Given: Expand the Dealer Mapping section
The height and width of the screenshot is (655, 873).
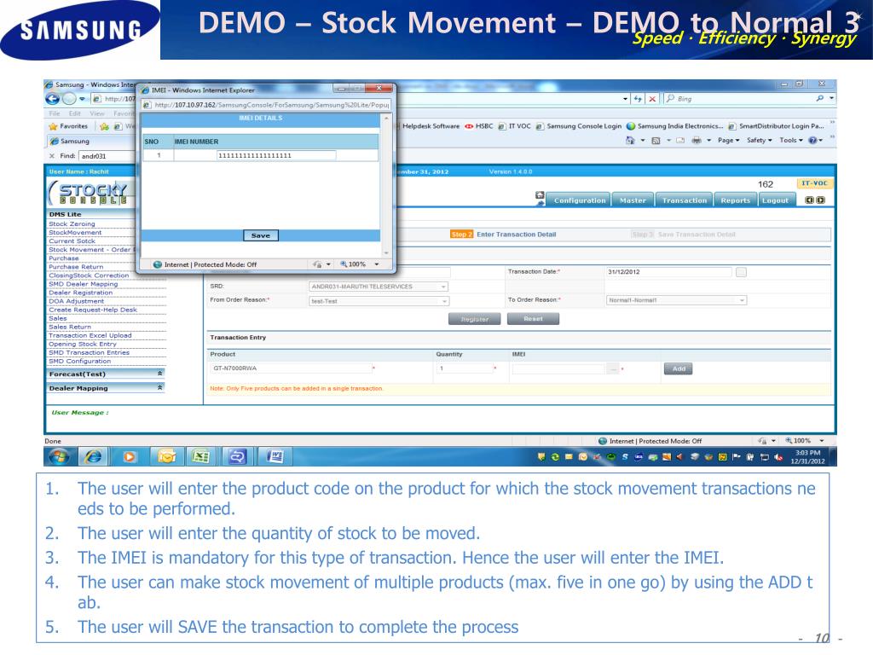Looking at the screenshot, I should pyautogui.click(x=106, y=388).
